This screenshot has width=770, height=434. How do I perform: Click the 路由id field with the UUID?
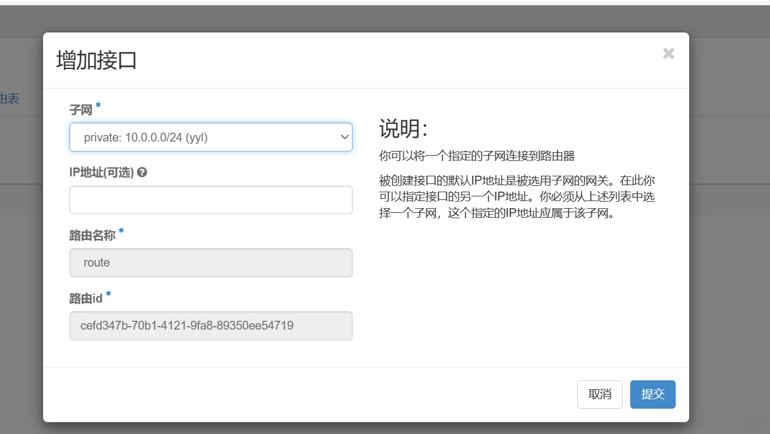[x=210, y=325]
